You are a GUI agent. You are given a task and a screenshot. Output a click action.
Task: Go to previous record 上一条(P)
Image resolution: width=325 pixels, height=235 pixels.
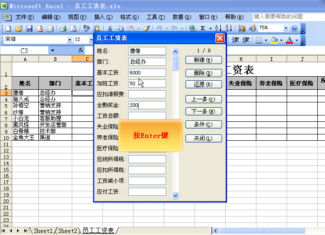(x=204, y=99)
